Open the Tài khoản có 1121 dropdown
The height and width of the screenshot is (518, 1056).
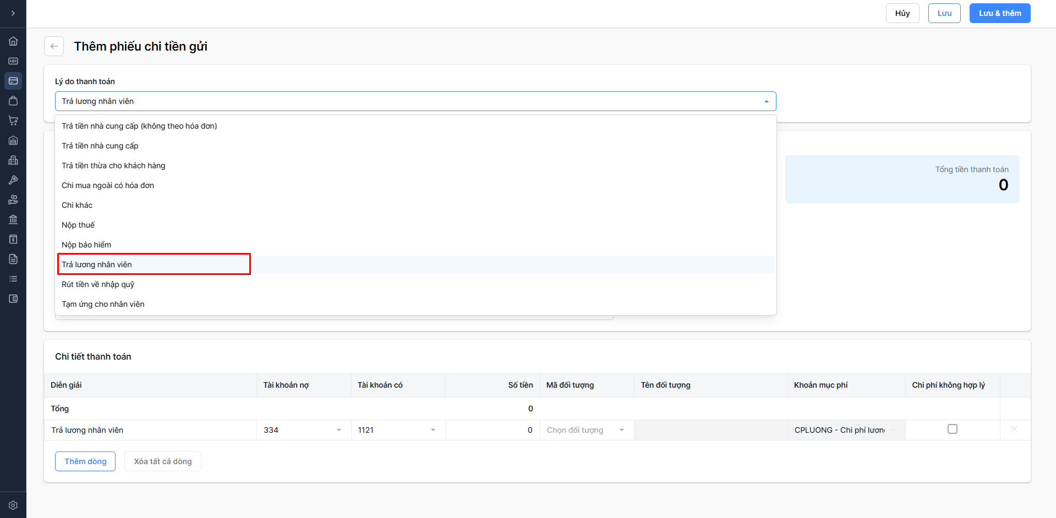point(397,430)
